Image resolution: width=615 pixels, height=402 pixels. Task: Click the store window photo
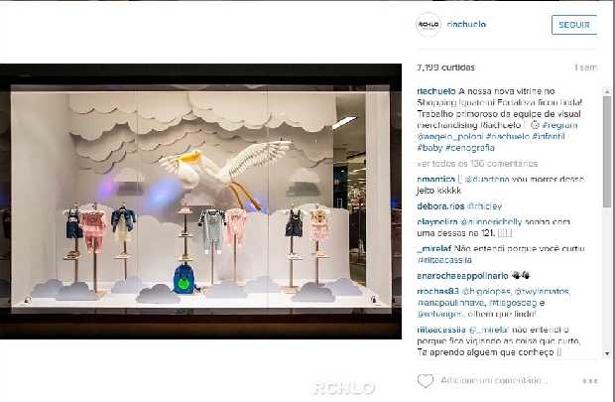tap(200, 201)
